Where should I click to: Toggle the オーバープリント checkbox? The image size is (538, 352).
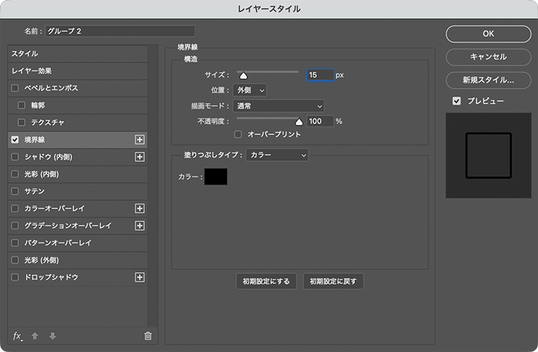coord(238,134)
